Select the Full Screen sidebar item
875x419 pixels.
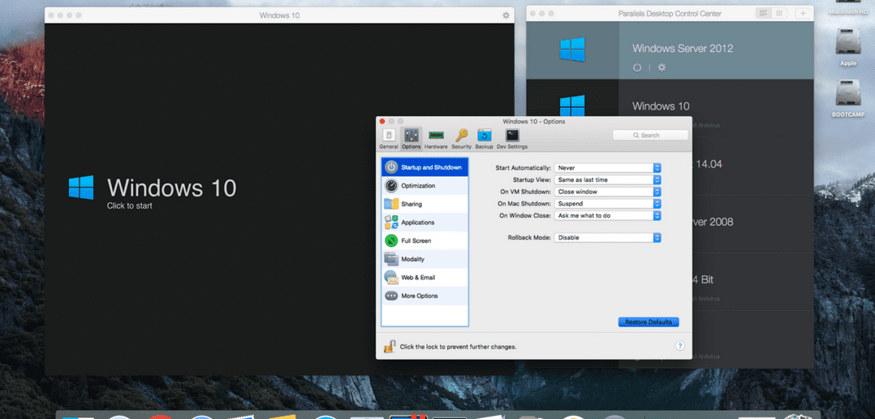click(x=425, y=240)
